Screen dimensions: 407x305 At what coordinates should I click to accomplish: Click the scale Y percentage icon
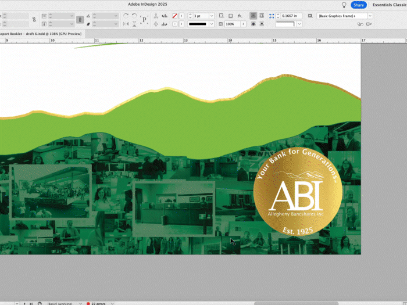coord(44,24)
